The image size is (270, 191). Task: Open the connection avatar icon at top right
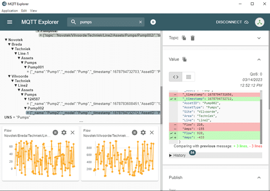pyautogui.click(x=259, y=22)
